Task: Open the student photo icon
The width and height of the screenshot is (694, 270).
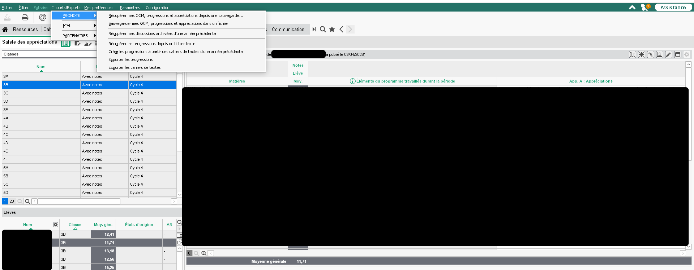Action: pyautogui.click(x=659, y=54)
